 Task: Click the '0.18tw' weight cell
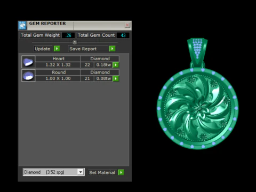pos(103,65)
